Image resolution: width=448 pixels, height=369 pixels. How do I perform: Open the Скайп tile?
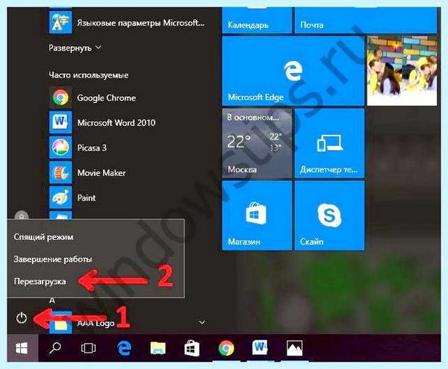329,216
